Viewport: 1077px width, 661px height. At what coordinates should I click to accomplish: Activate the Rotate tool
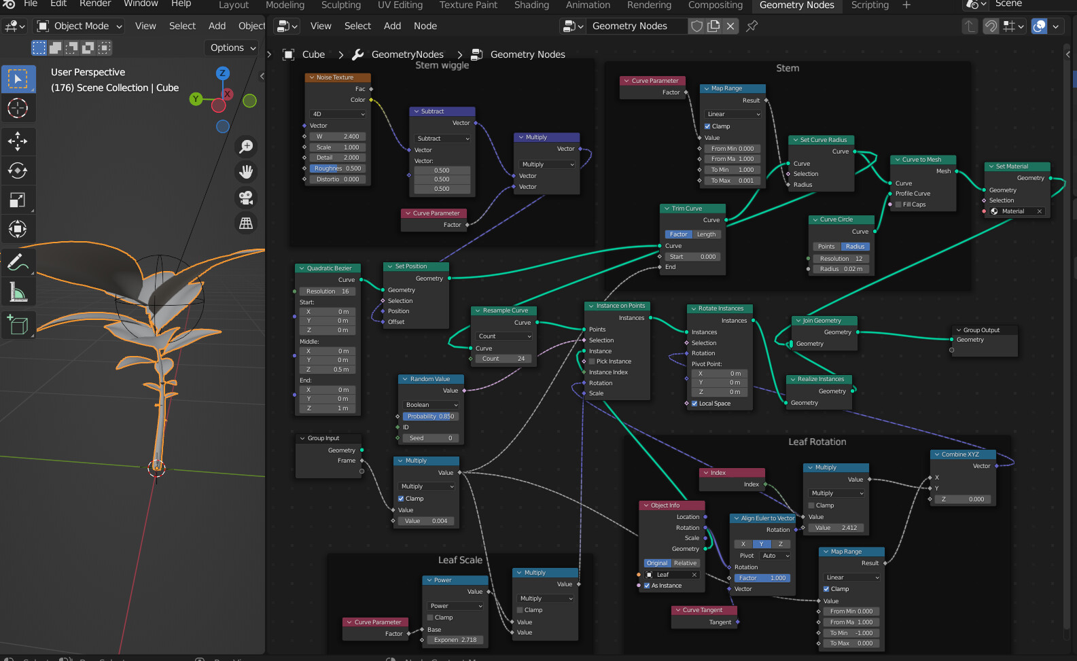tap(18, 171)
